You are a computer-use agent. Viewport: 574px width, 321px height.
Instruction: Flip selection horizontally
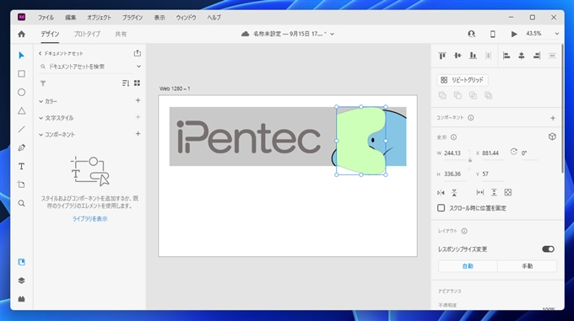tap(441, 192)
